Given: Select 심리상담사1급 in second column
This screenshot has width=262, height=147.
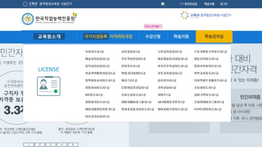Looking at the screenshot, I should (131, 52).
